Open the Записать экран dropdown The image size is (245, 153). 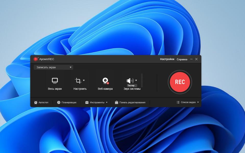coord(53,67)
